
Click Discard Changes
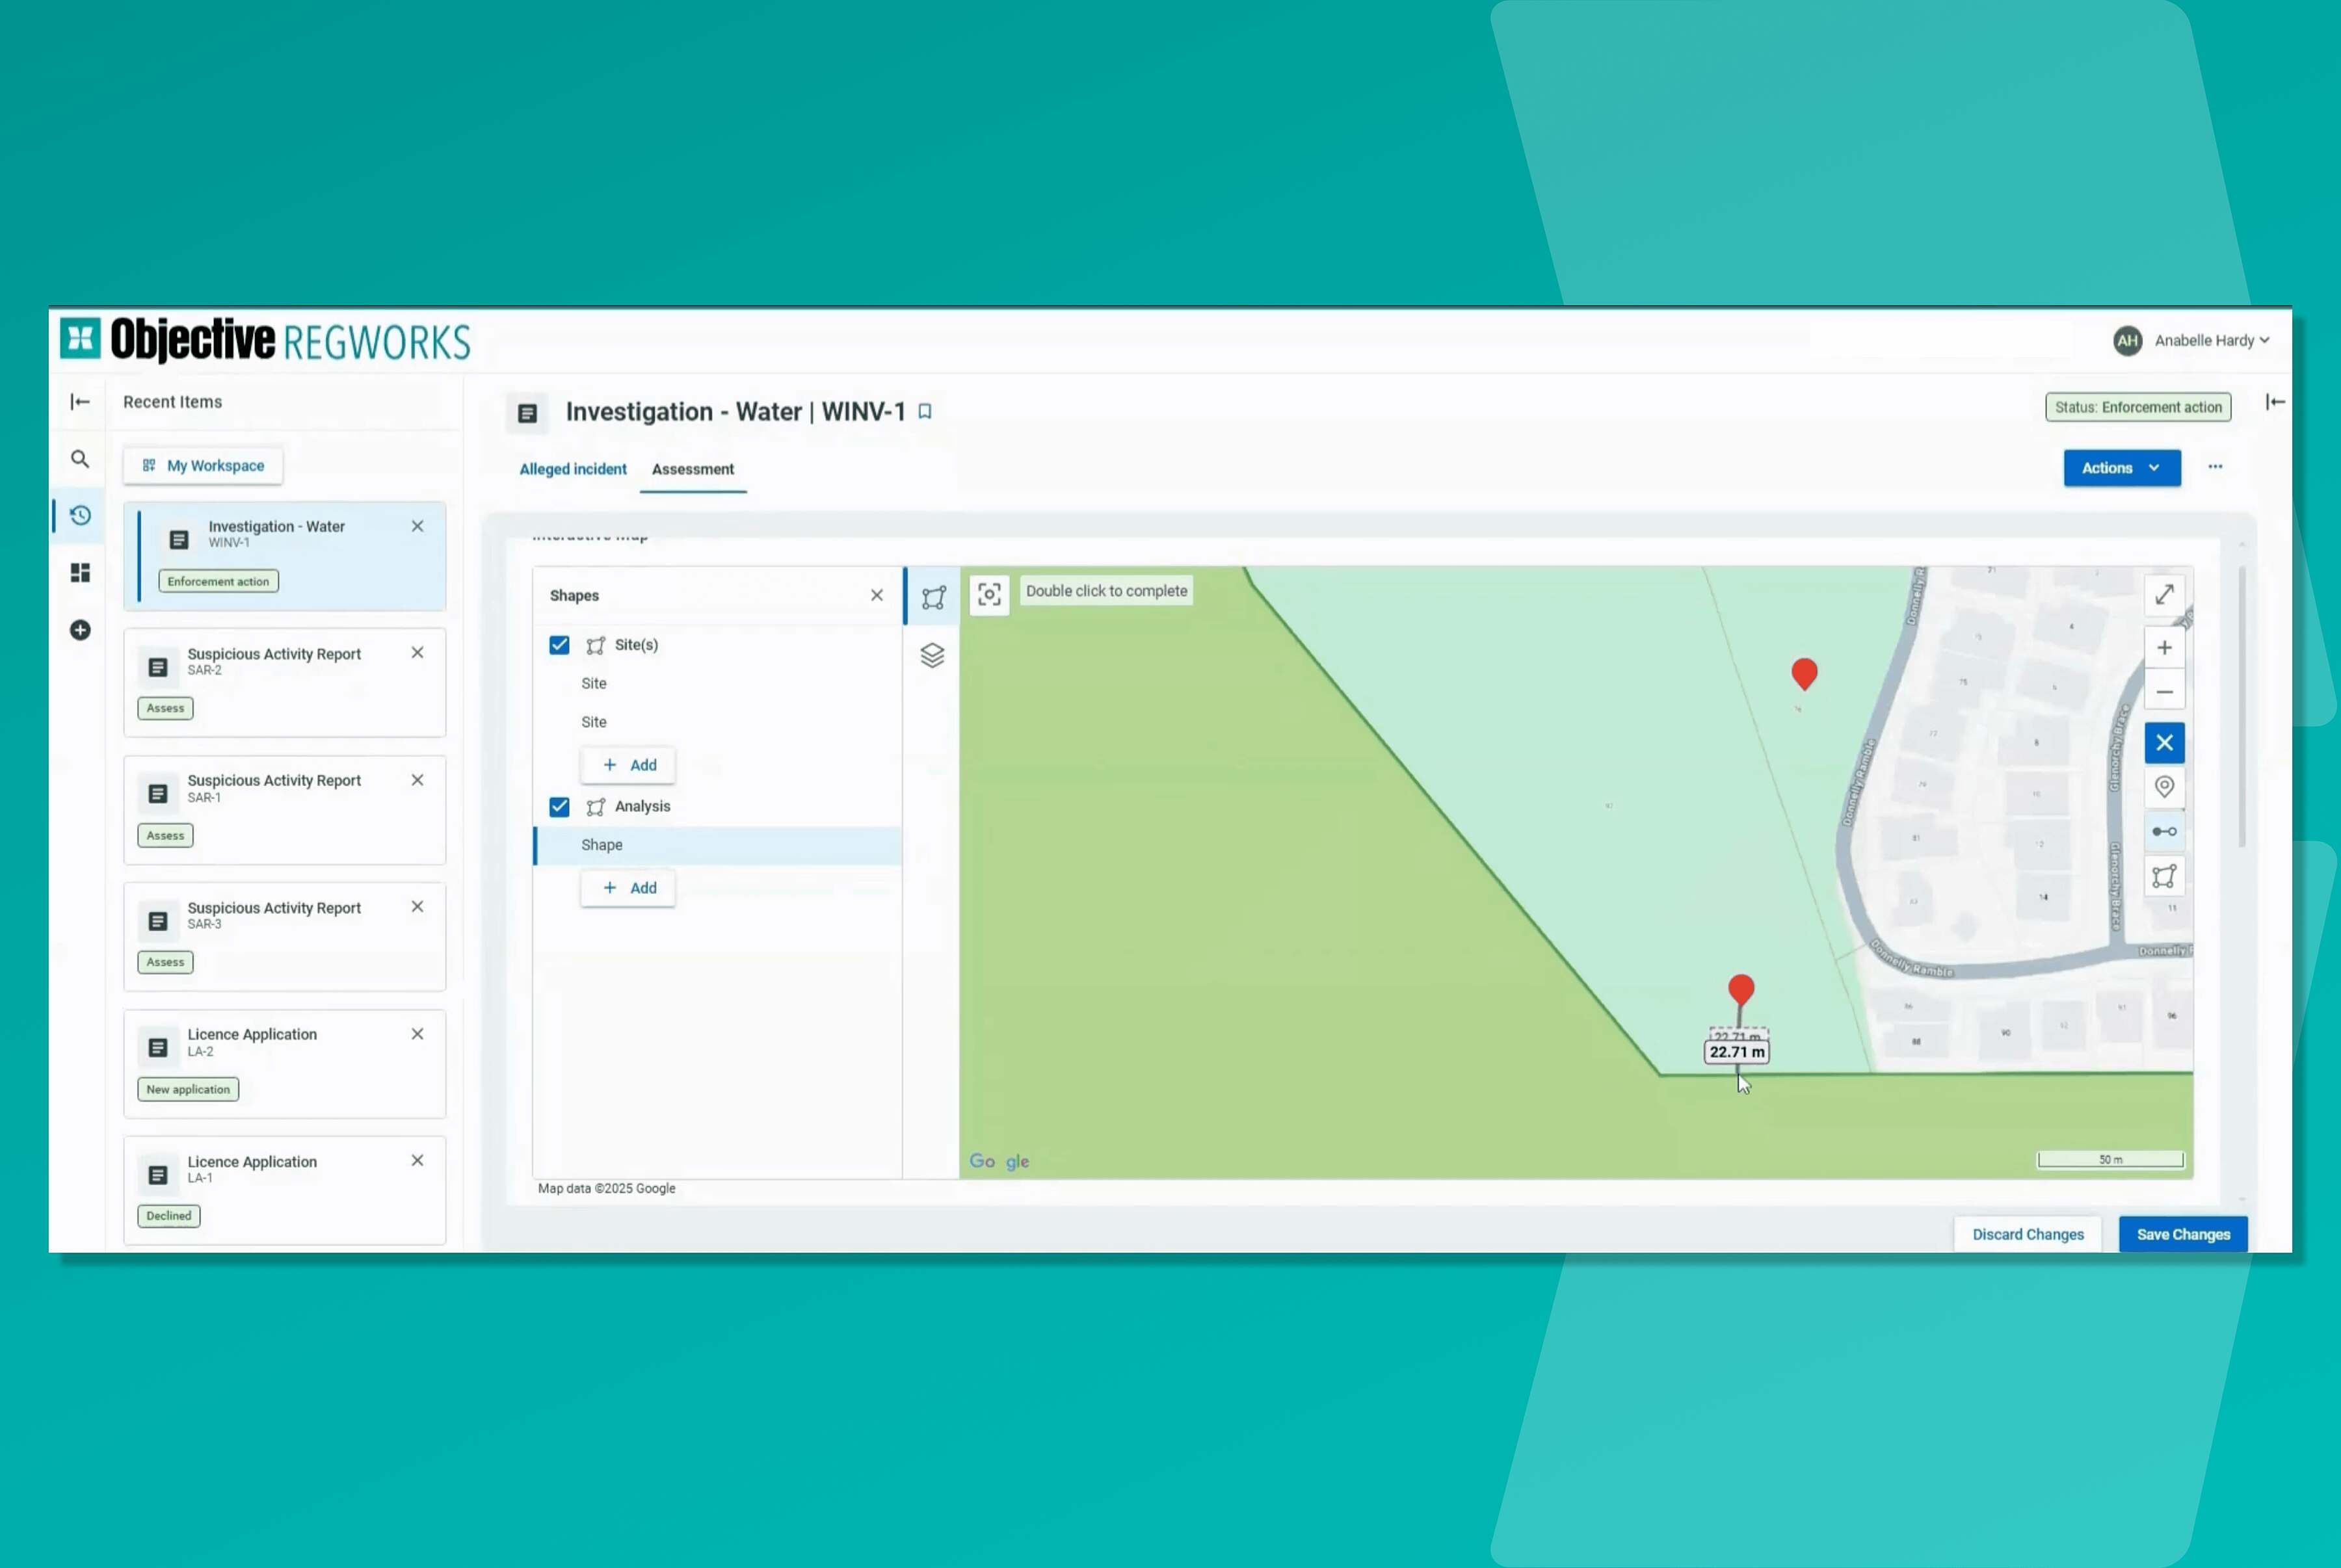click(x=2027, y=1234)
